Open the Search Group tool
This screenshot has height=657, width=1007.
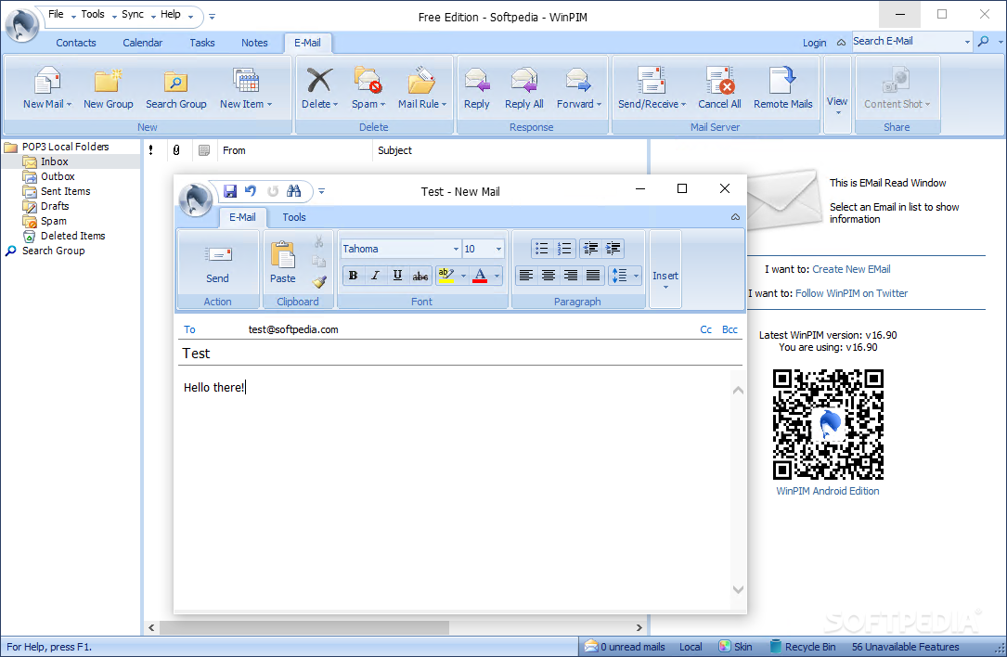[x=176, y=89]
